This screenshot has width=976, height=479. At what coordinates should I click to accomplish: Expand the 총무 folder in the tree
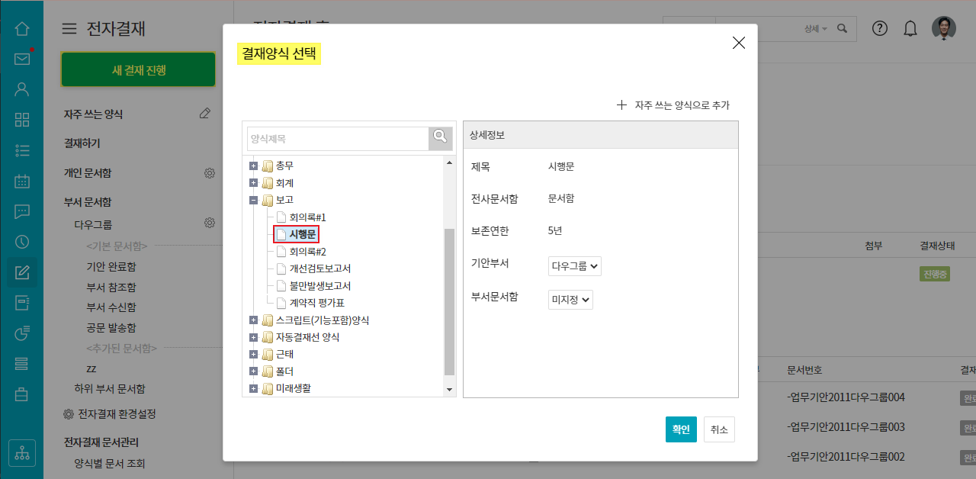click(x=254, y=166)
